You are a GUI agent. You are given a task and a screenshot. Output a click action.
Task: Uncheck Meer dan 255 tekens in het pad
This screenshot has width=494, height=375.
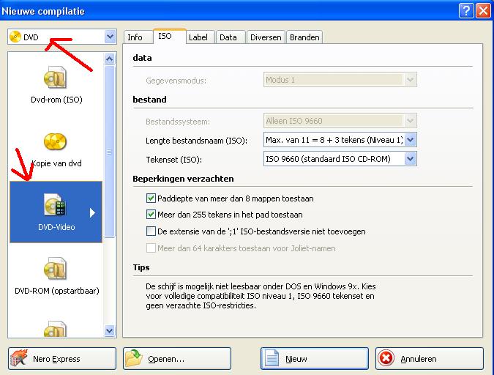[x=151, y=215]
